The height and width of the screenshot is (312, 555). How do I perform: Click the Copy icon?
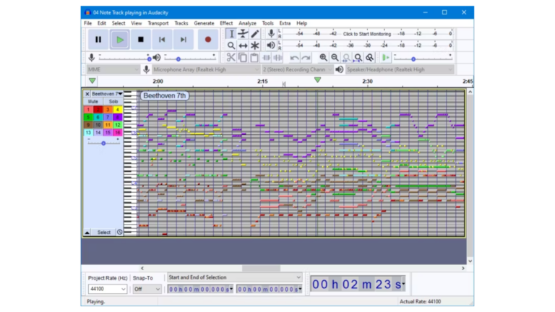tap(243, 57)
